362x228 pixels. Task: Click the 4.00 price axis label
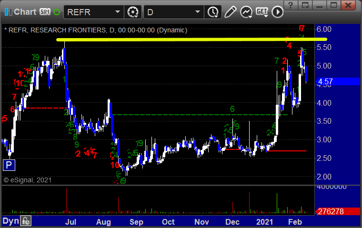click(x=324, y=103)
